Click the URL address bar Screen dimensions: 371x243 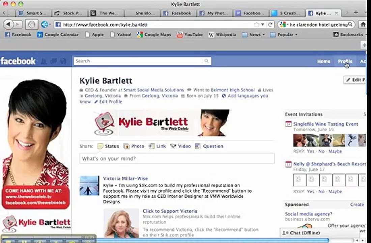pos(156,24)
